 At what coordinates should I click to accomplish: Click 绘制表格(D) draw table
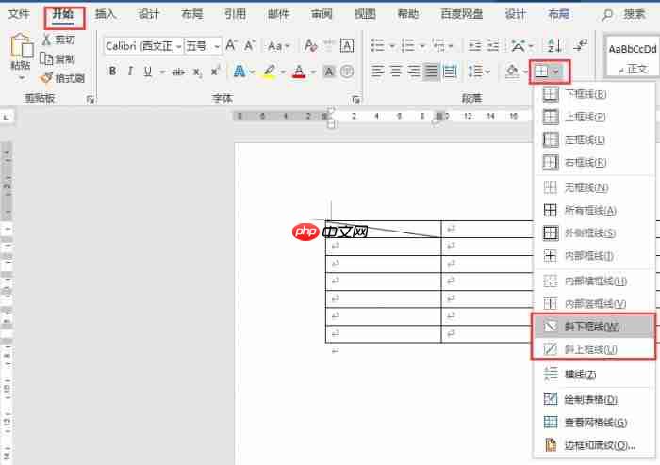[x=594, y=399]
